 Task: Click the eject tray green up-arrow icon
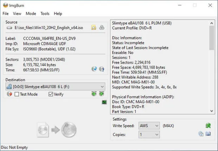(94, 94)
